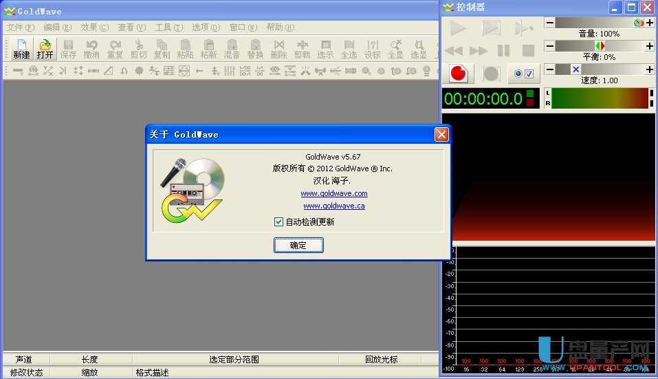Open the 效果 (Effects) menu
This screenshot has width=658, height=379.
point(94,28)
